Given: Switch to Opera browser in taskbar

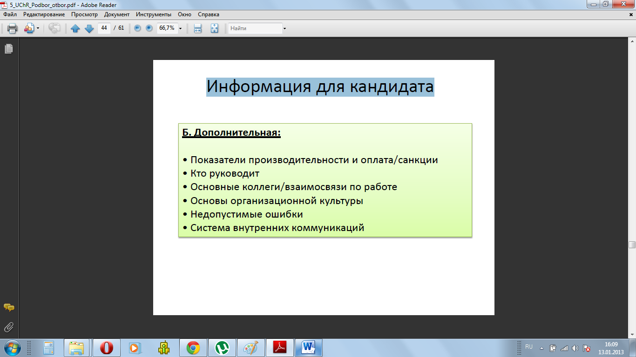Looking at the screenshot, I should [107, 348].
